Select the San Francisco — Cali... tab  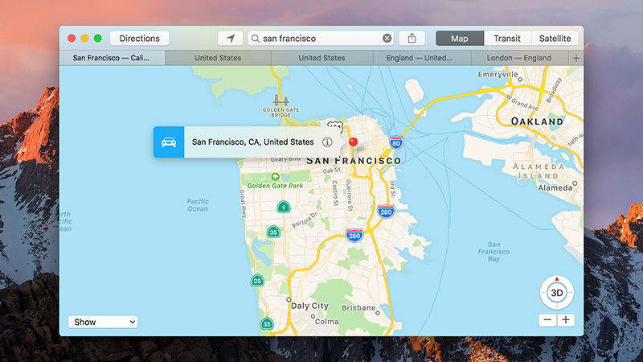111,58
